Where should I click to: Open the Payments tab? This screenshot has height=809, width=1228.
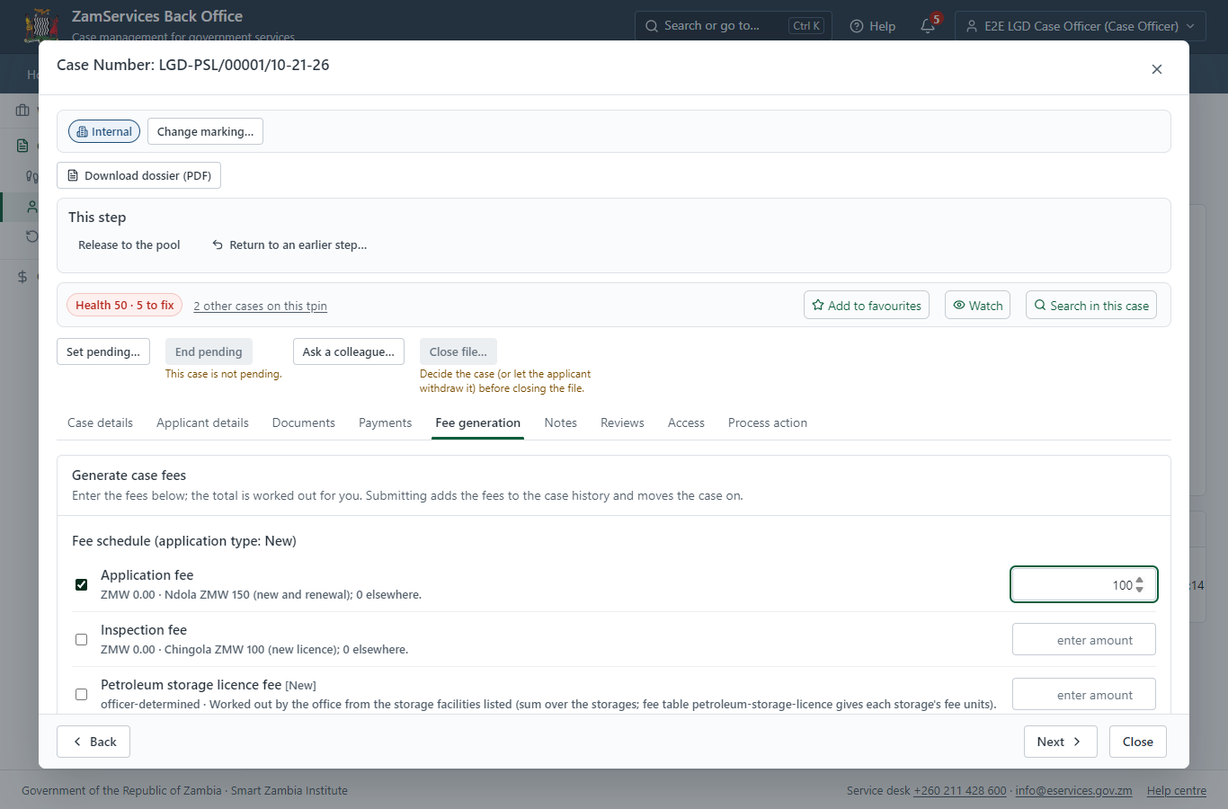pos(385,422)
